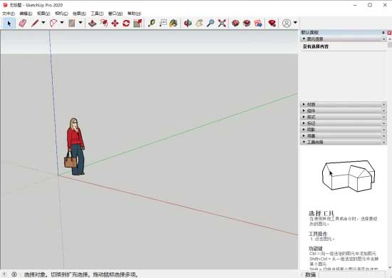Choose the Offset tool
Screen dimensions: 392x278
click(104, 24)
